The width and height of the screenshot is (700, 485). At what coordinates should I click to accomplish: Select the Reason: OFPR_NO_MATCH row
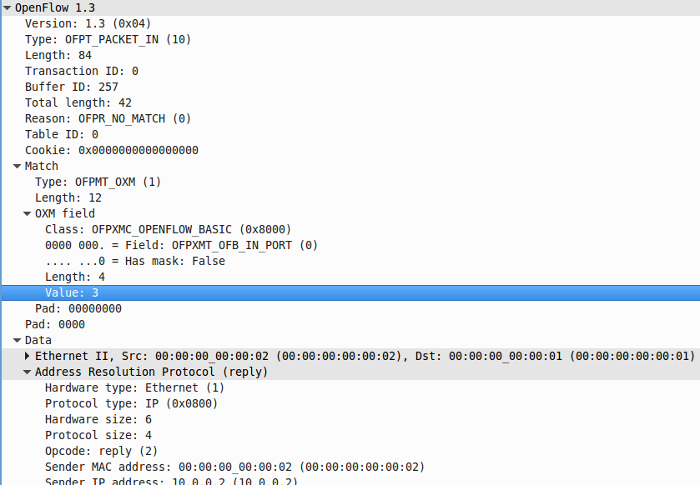click(x=108, y=118)
